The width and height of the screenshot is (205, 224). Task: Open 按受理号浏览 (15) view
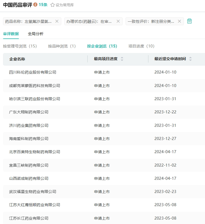[20, 46]
